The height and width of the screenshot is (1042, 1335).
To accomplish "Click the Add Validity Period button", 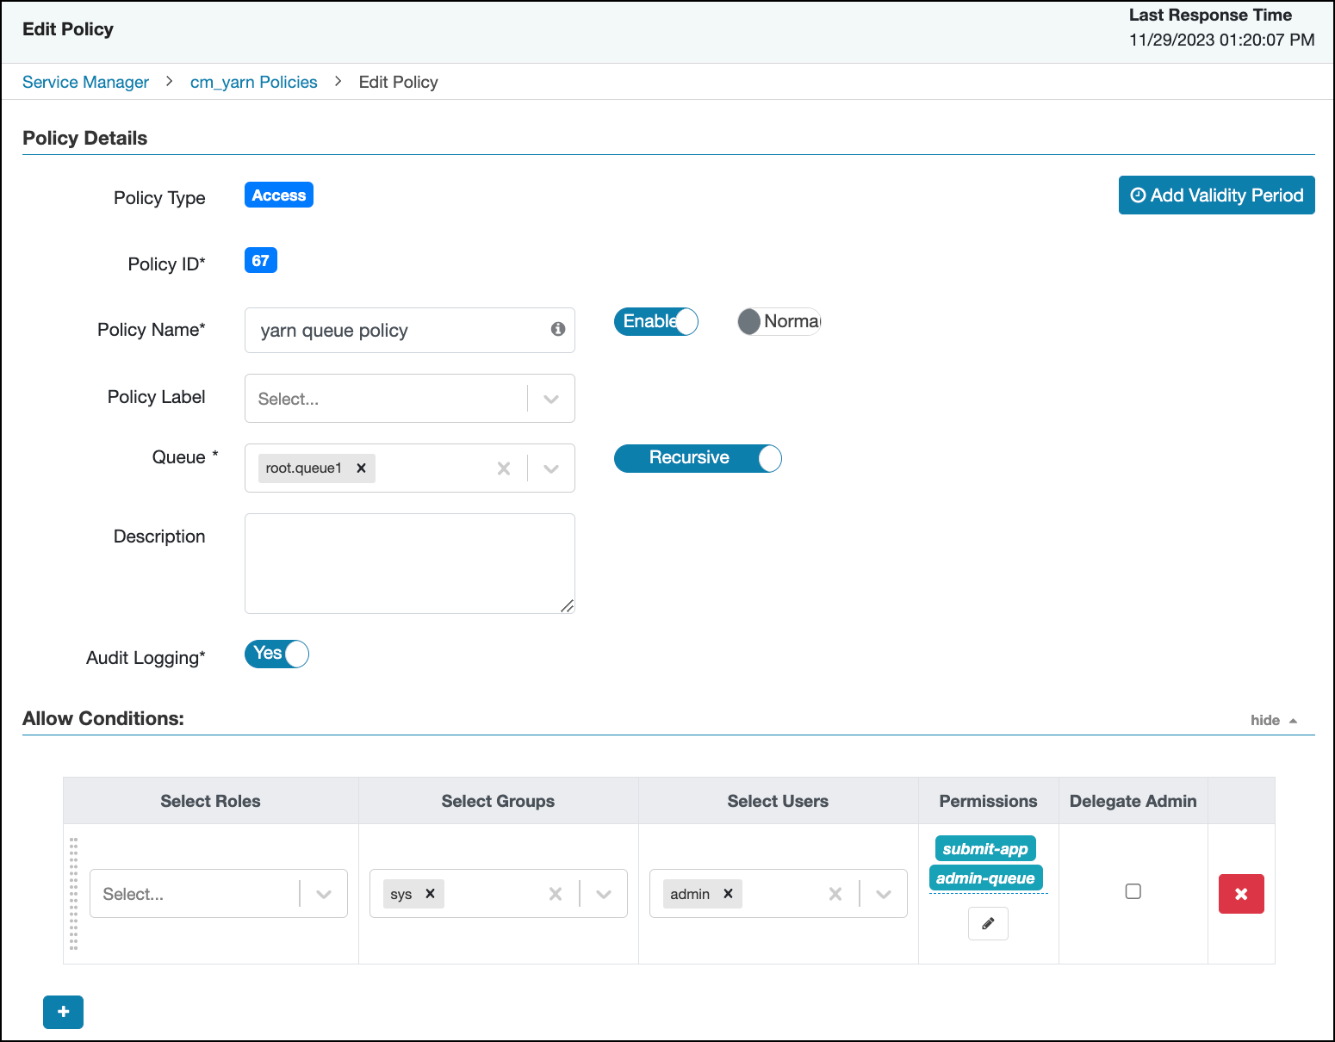I will [x=1216, y=195].
